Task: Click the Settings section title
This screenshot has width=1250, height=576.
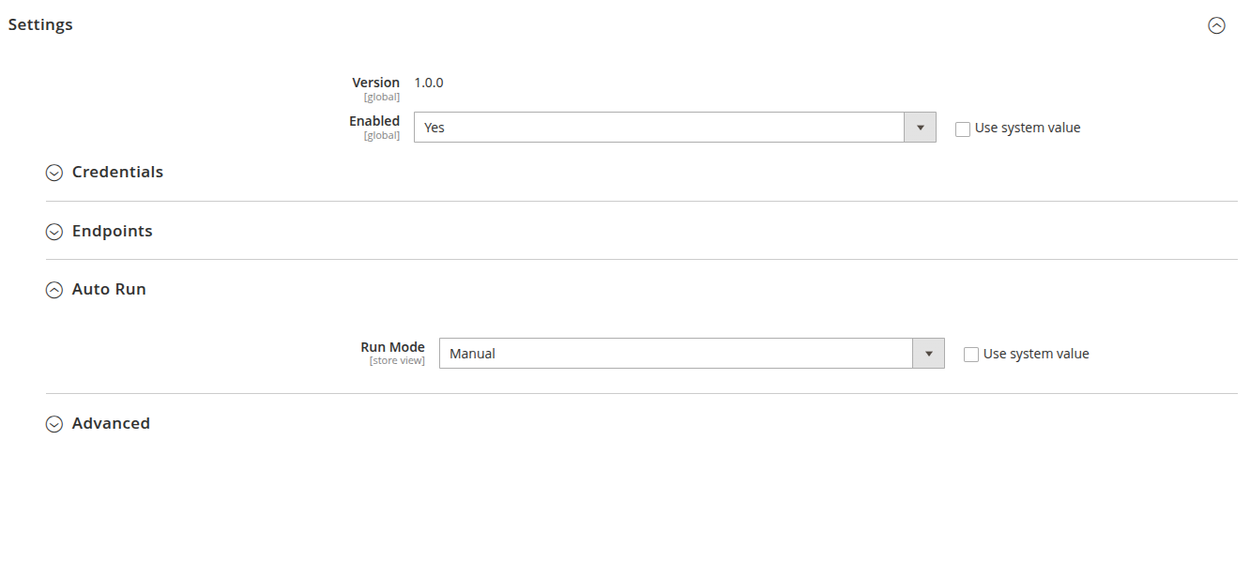Action: coord(40,24)
